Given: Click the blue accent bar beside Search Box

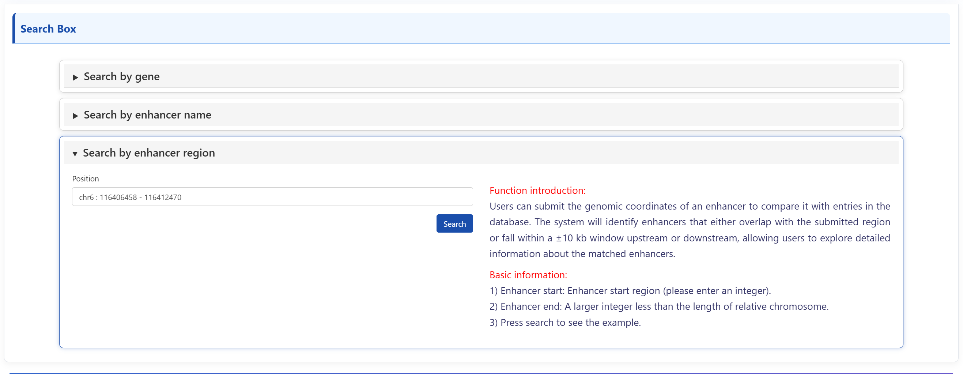Looking at the screenshot, I should coord(14,29).
